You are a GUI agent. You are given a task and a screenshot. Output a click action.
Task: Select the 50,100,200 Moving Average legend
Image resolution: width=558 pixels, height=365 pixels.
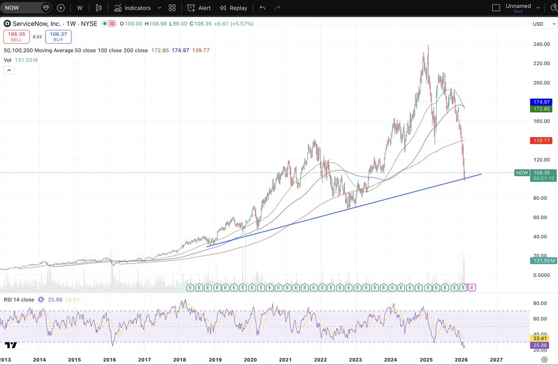click(x=76, y=50)
